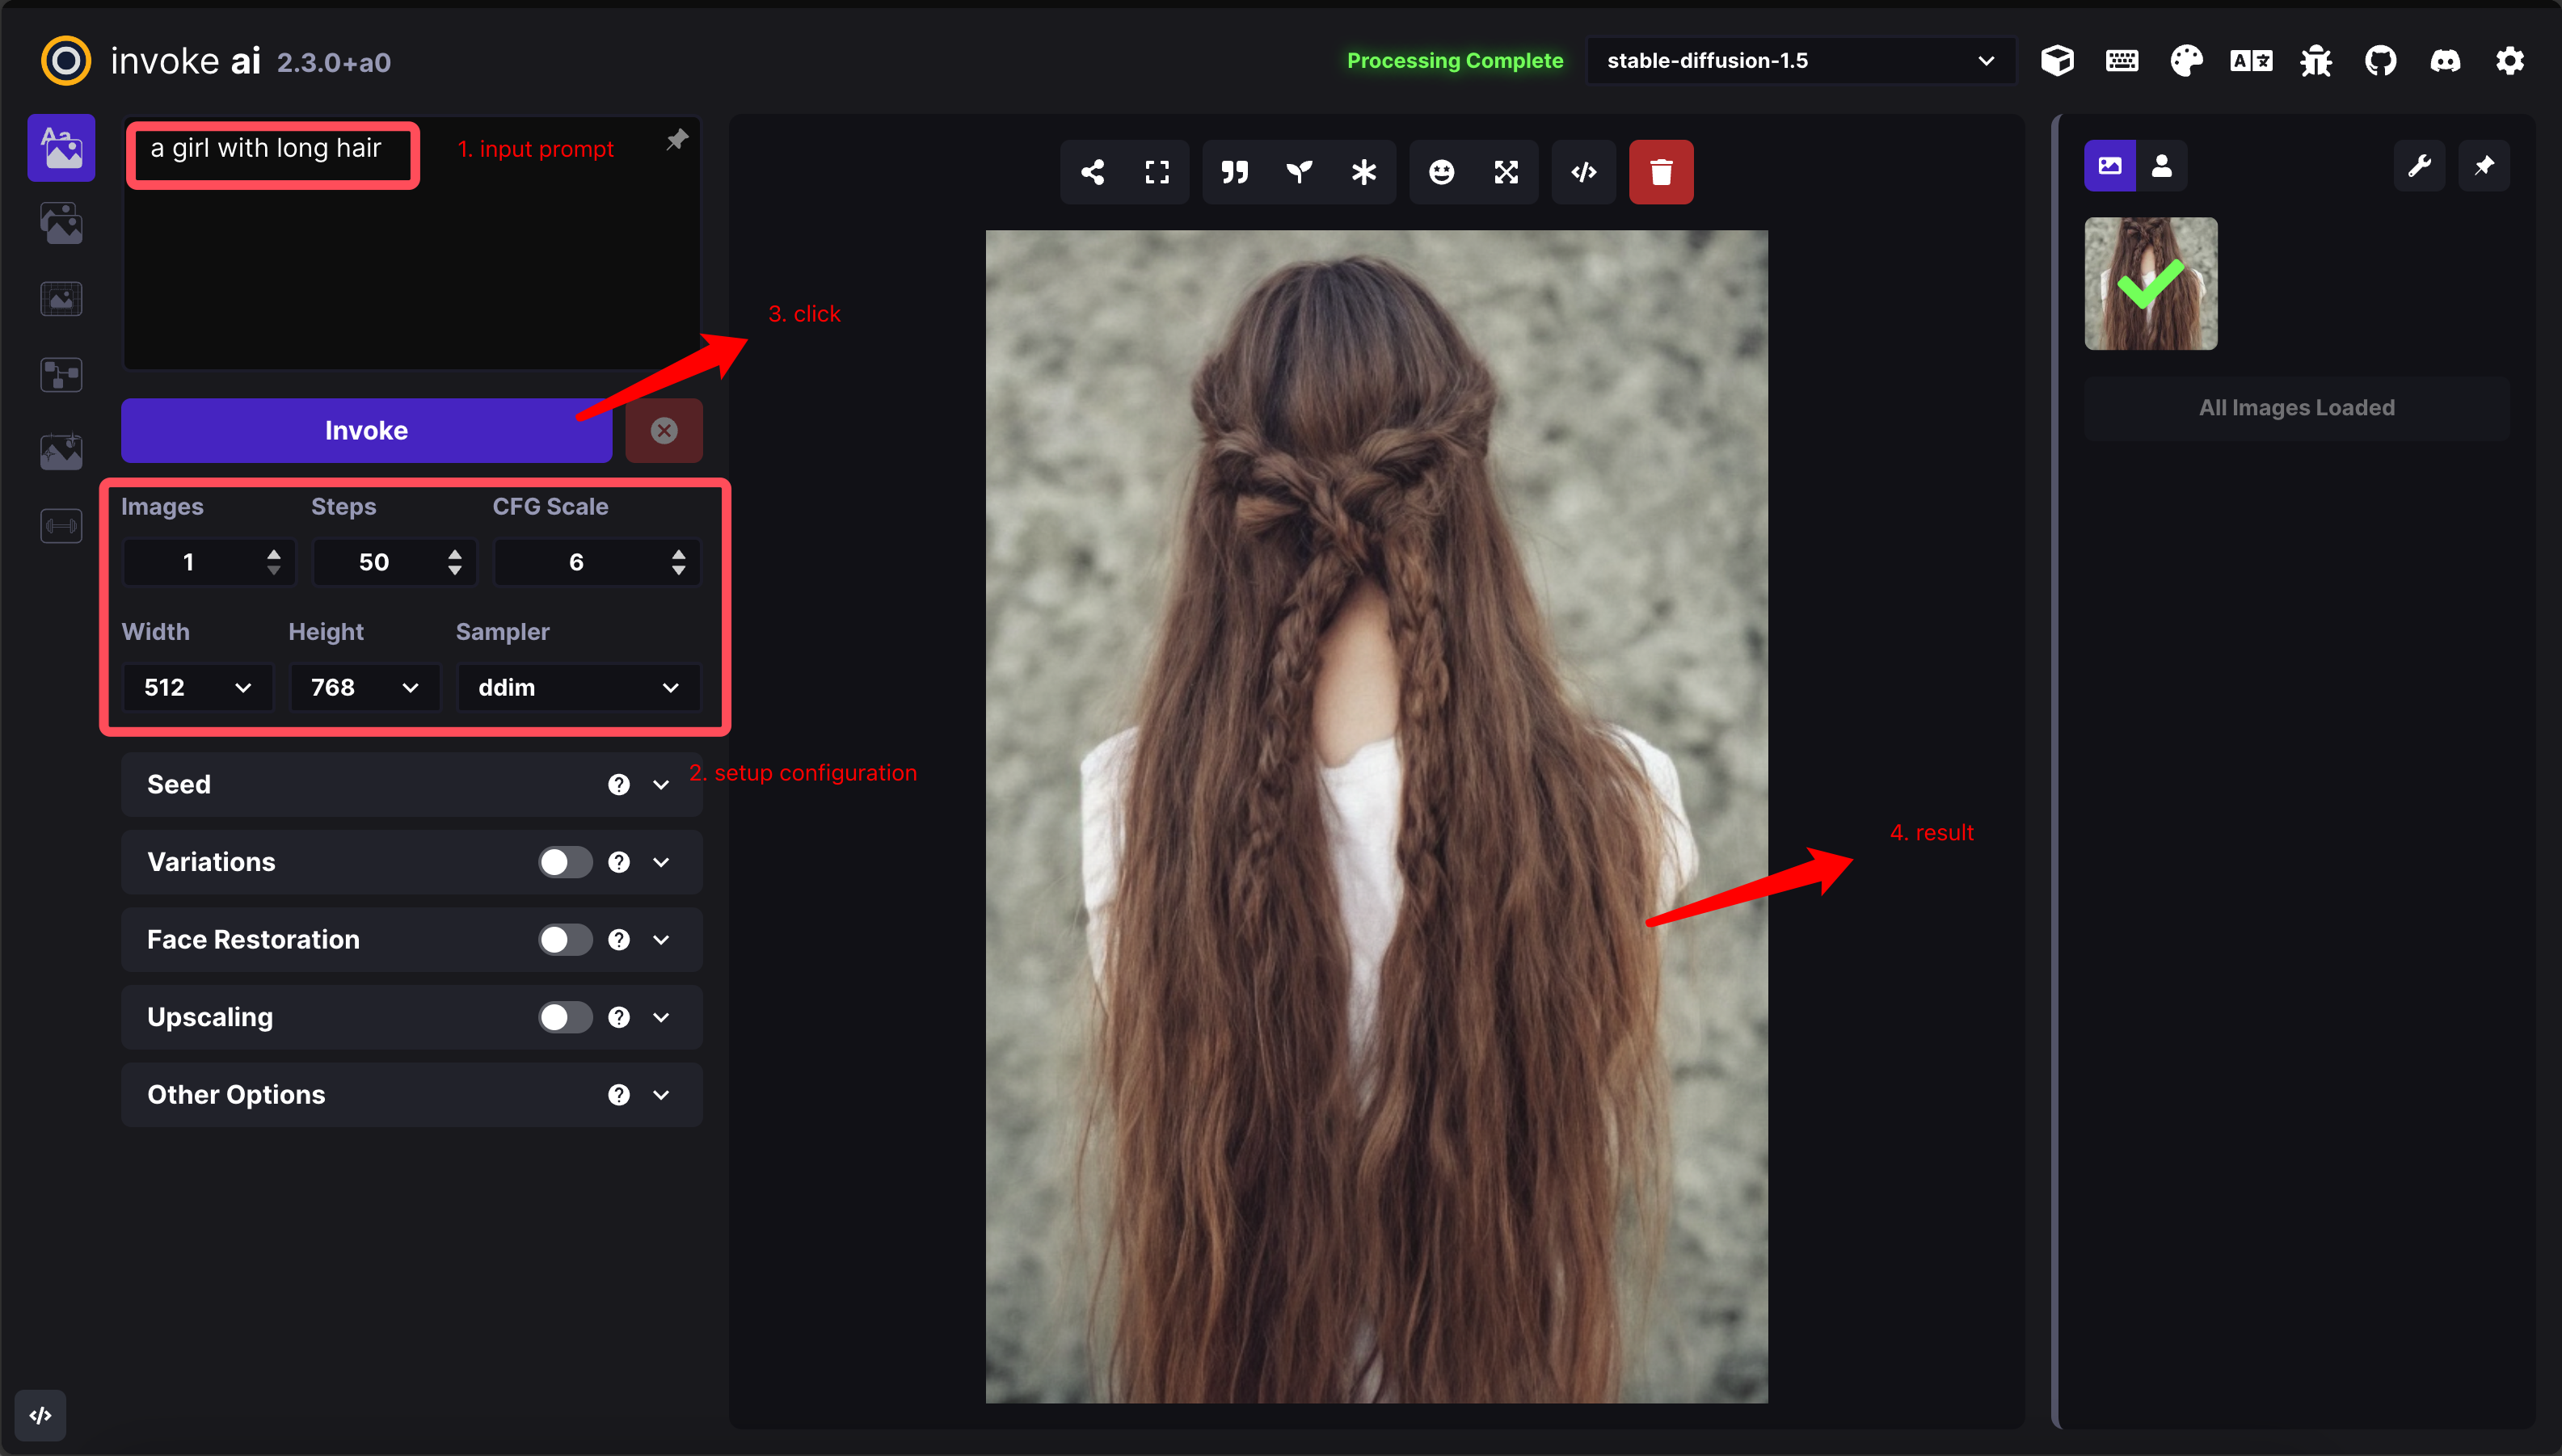This screenshot has width=2562, height=1456.
Task: Open the stable-diffusion-1.5 model dropdown
Action: (1799, 61)
